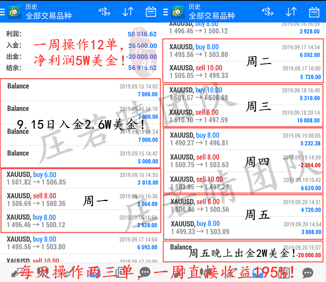Screen dimensions: 326x282
Task: Open blue history icon in left bottom bar
Action: coord(95,273)
